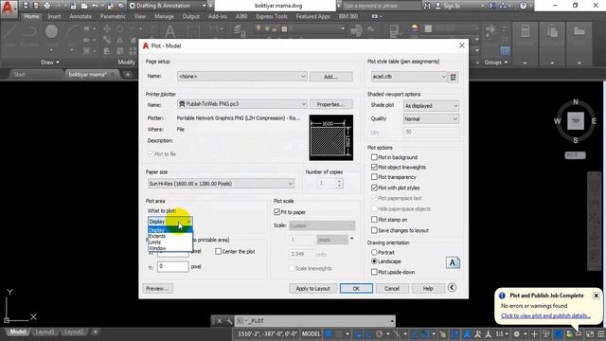The height and width of the screenshot is (341, 606).
Task: Enable Plot stamp on checkbox
Action: click(x=374, y=220)
